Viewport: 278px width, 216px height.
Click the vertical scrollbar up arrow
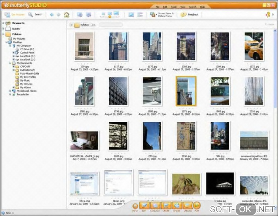point(275,31)
